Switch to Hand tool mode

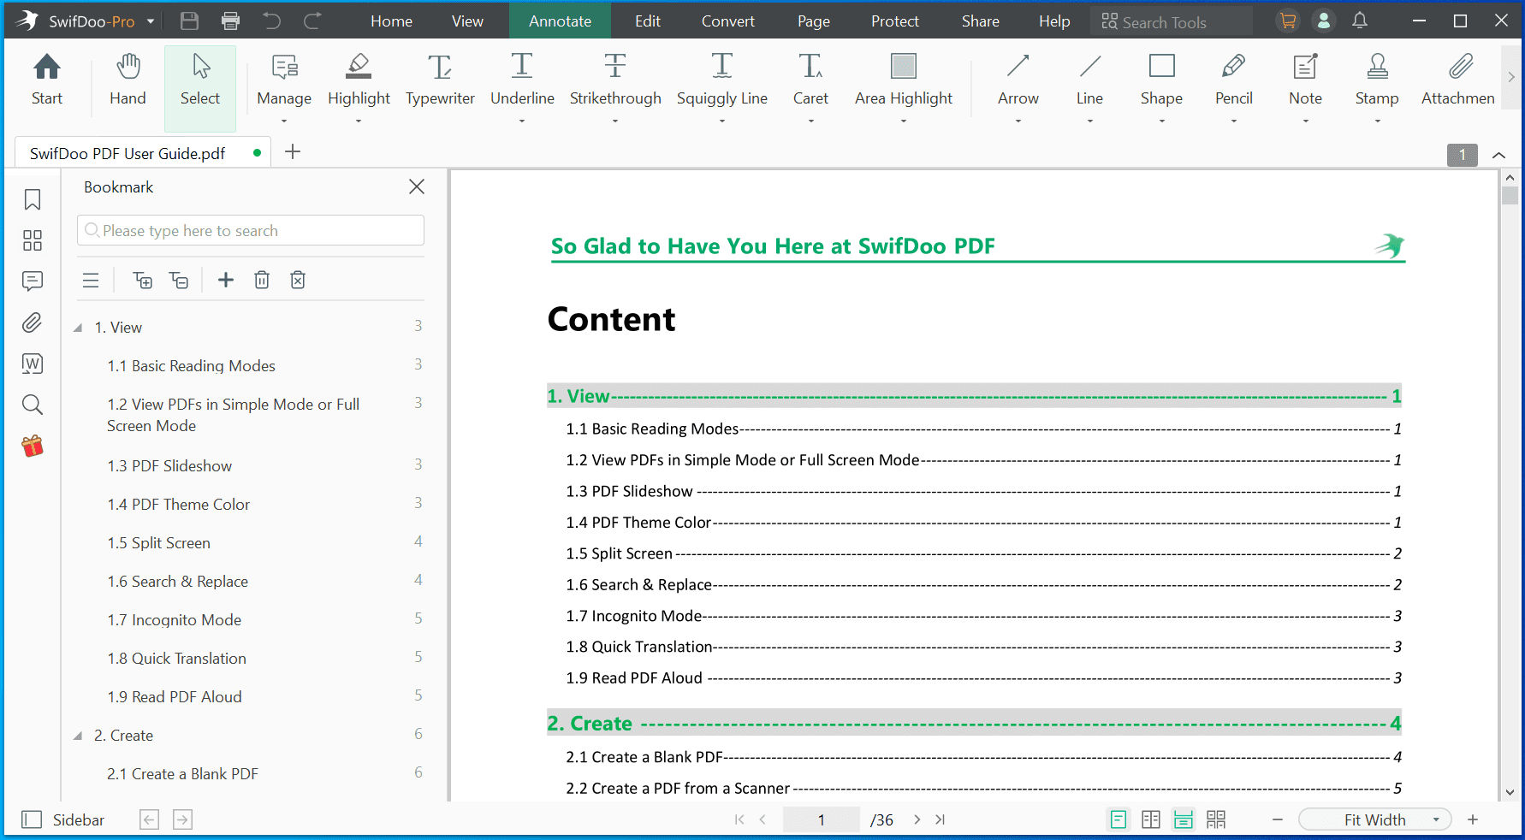(128, 79)
